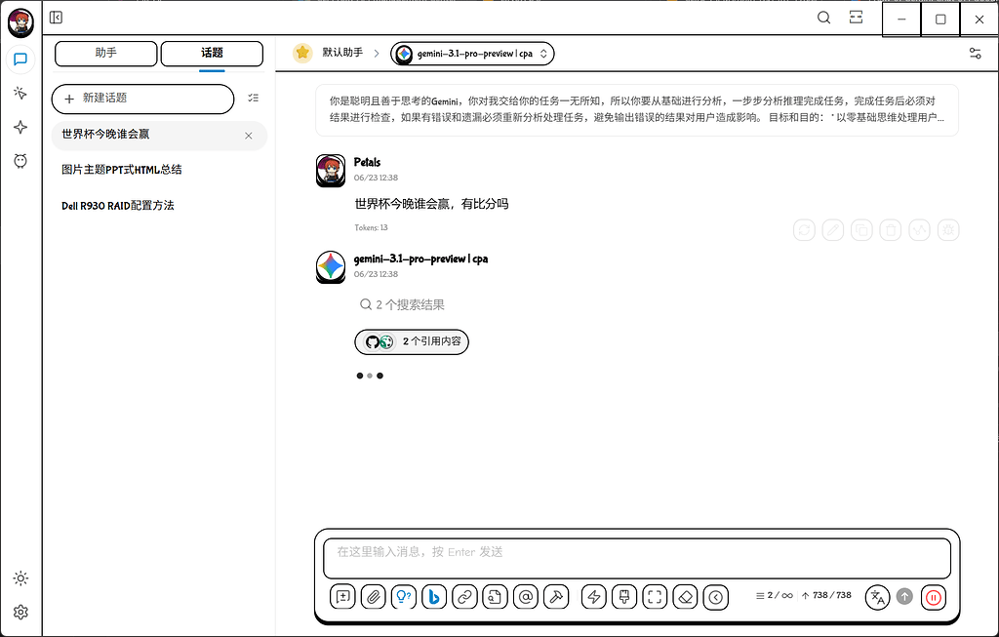Click the 738 / 738 token count
The width and height of the screenshot is (999, 637).
click(x=826, y=596)
